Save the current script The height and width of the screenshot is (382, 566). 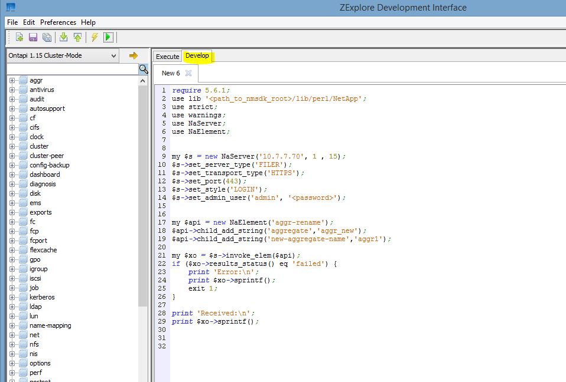coord(32,37)
